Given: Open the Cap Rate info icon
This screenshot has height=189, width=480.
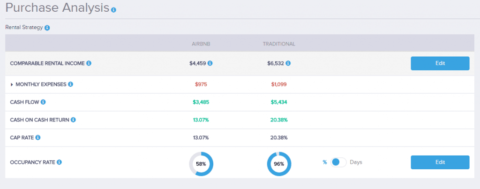Looking at the screenshot, I should (38, 137).
